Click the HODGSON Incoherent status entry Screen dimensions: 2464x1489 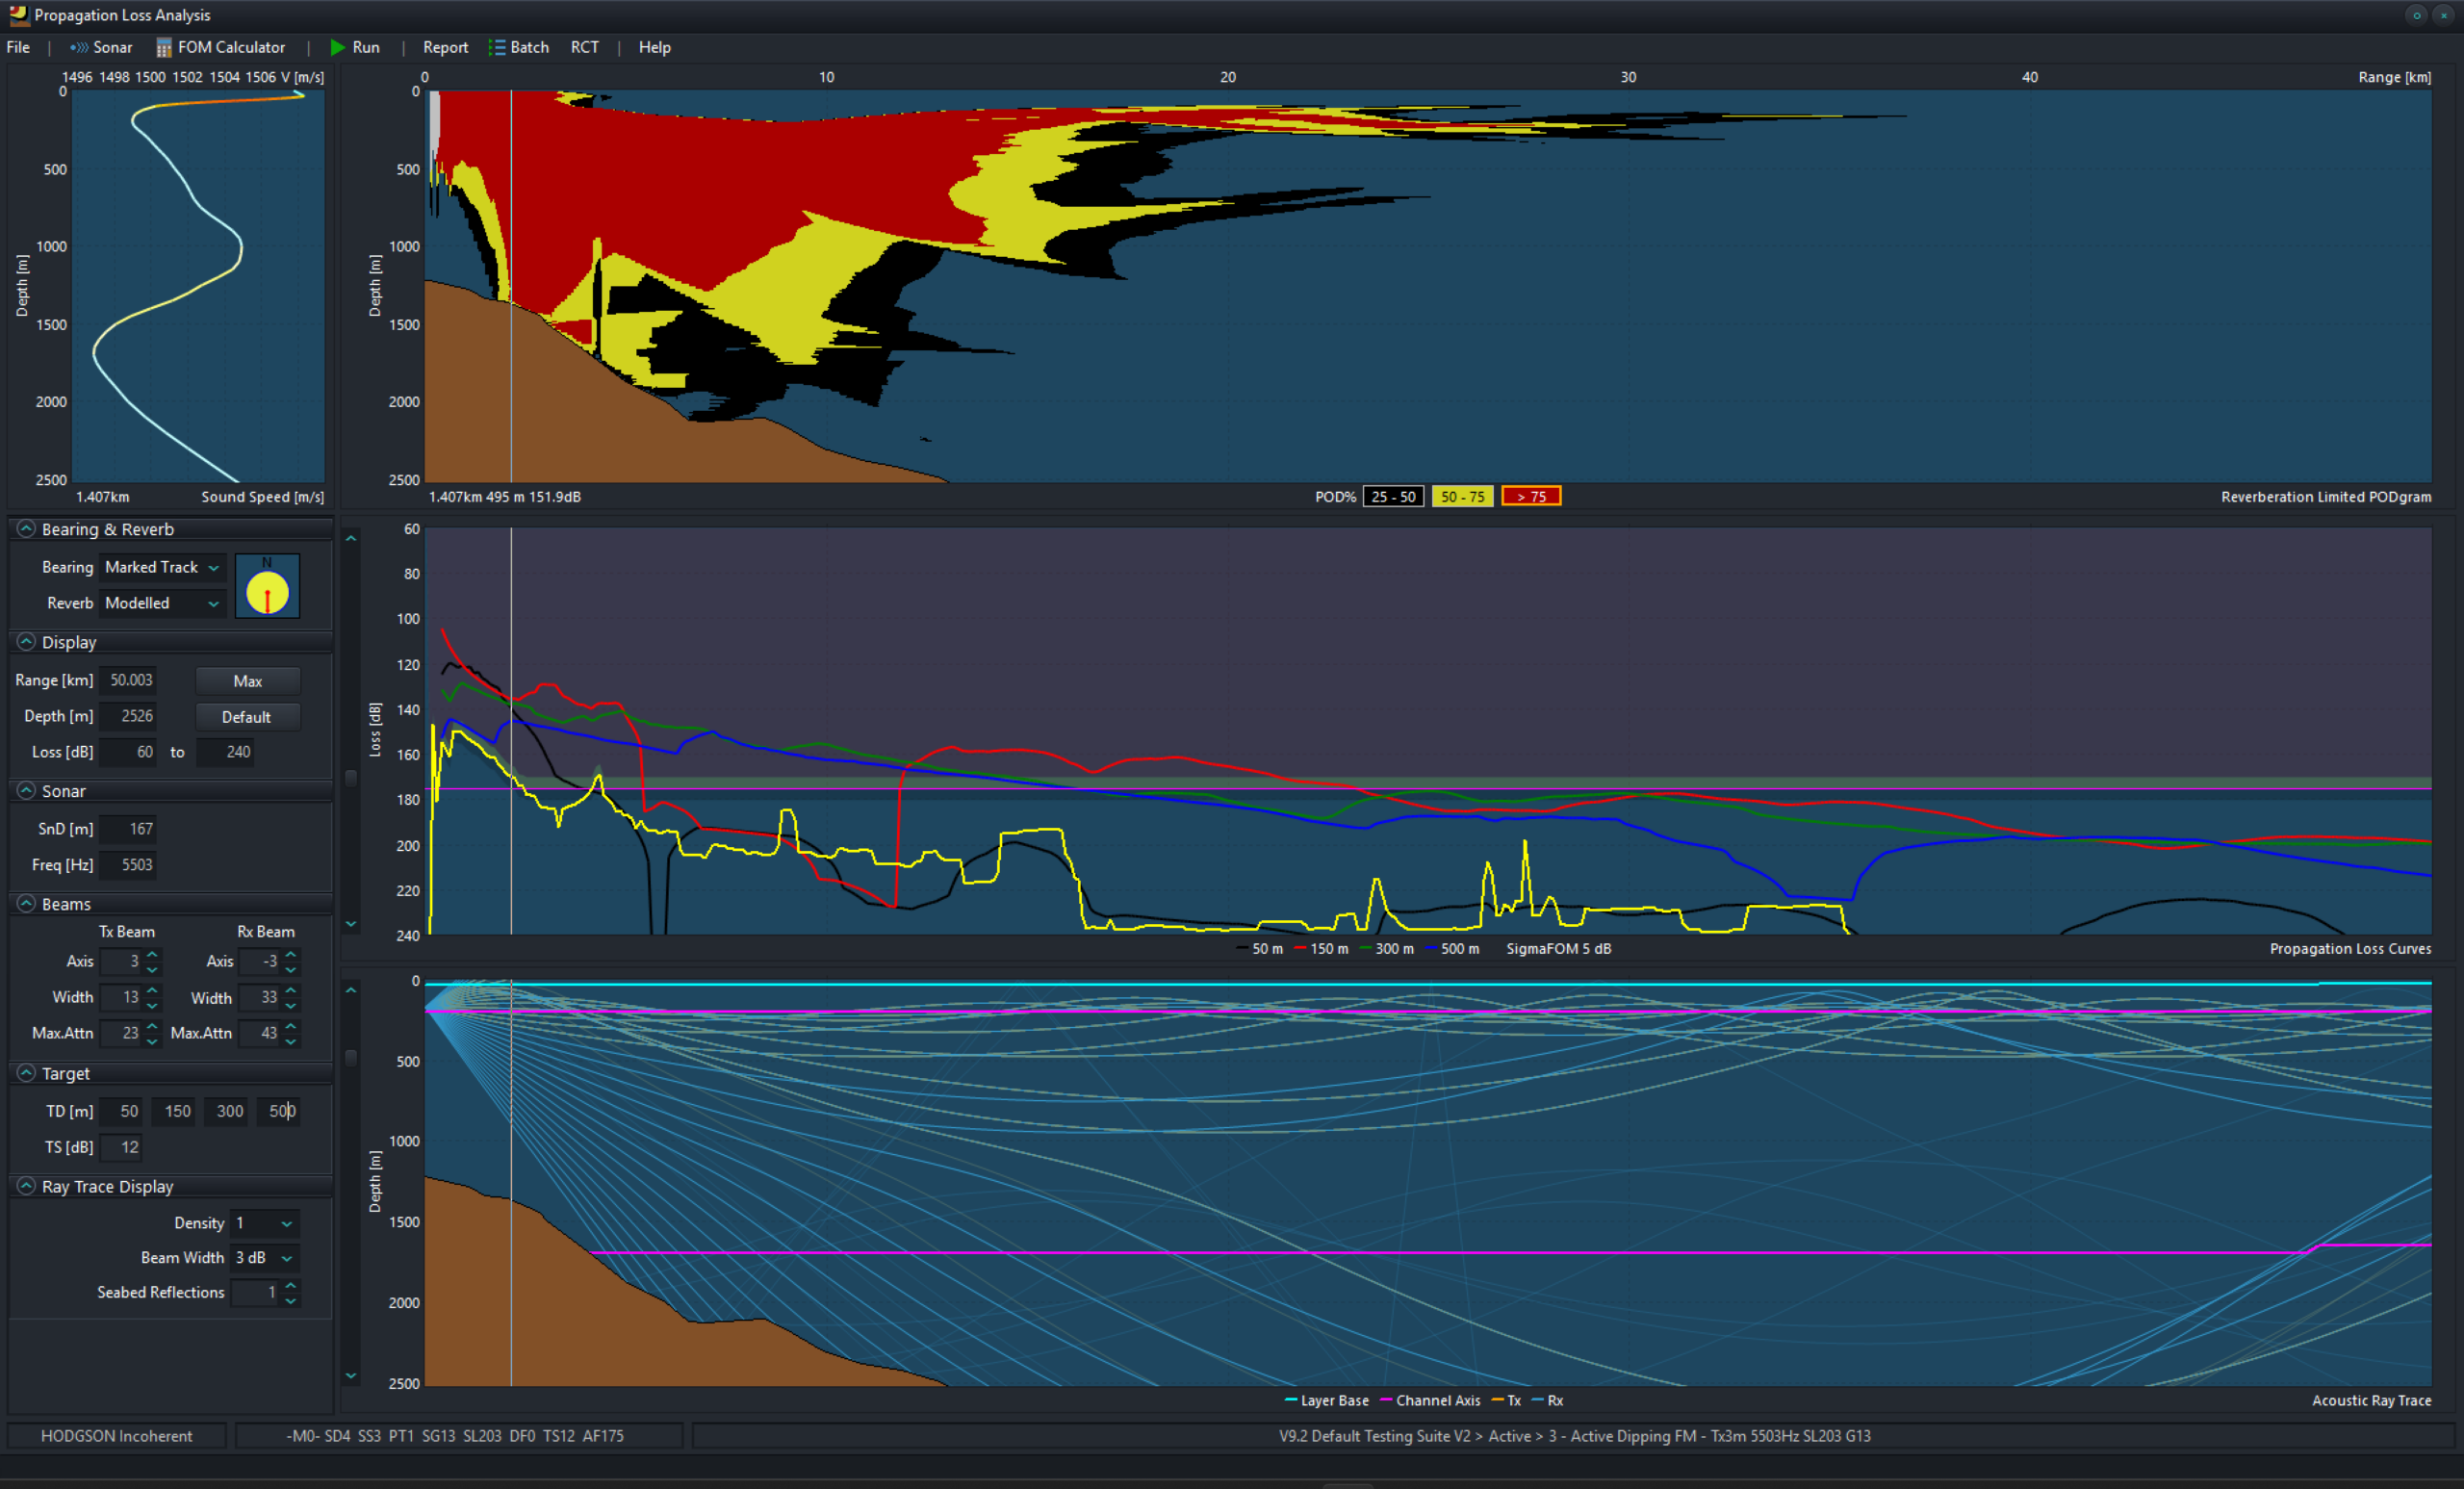click(x=117, y=1436)
